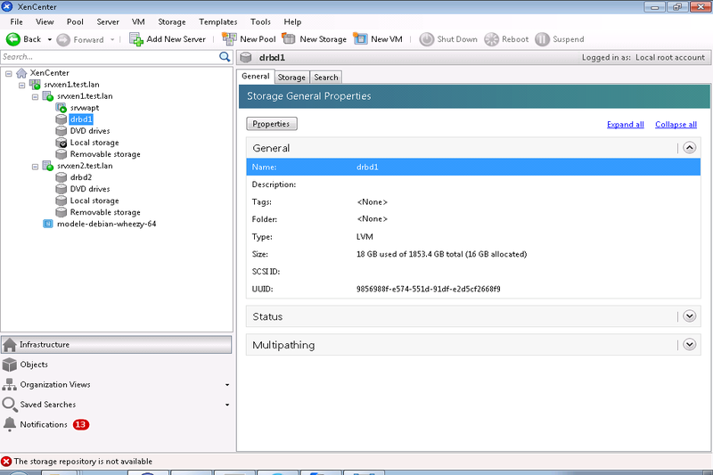Click the Expand all link

626,125
